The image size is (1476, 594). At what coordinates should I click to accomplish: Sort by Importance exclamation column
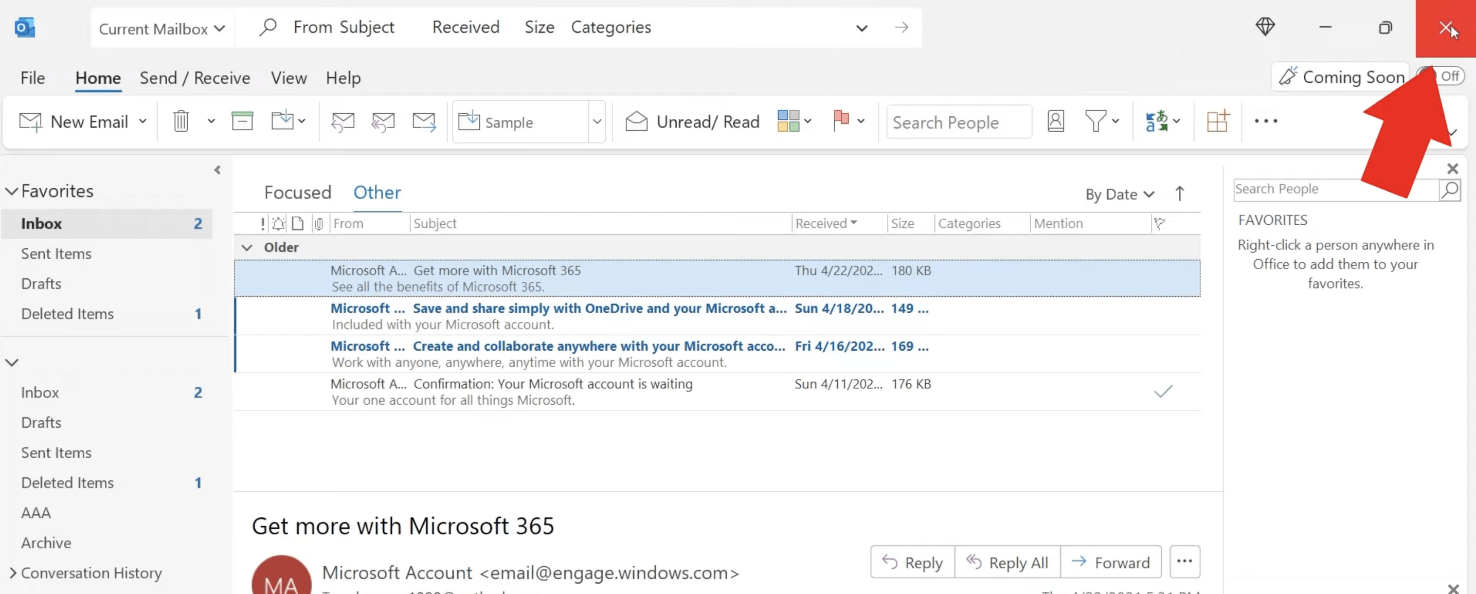coord(262,223)
